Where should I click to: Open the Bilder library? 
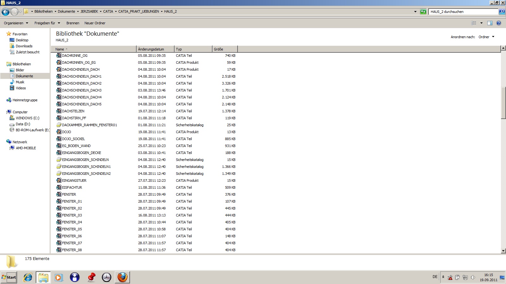coord(20,70)
